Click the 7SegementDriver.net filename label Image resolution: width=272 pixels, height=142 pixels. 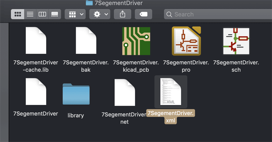point(124,118)
